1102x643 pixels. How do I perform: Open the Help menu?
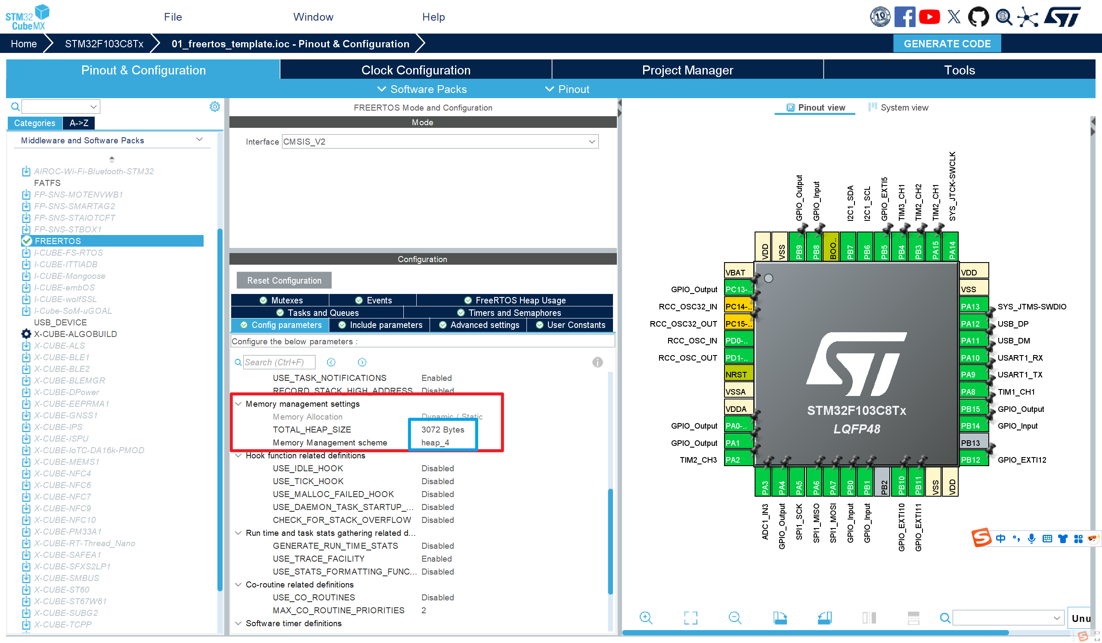(x=433, y=17)
